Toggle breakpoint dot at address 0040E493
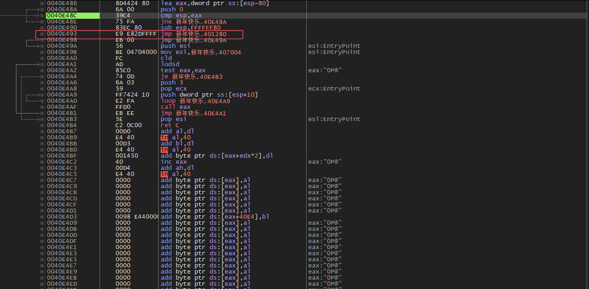Image resolution: width=589 pixels, height=289 pixels. [43, 34]
